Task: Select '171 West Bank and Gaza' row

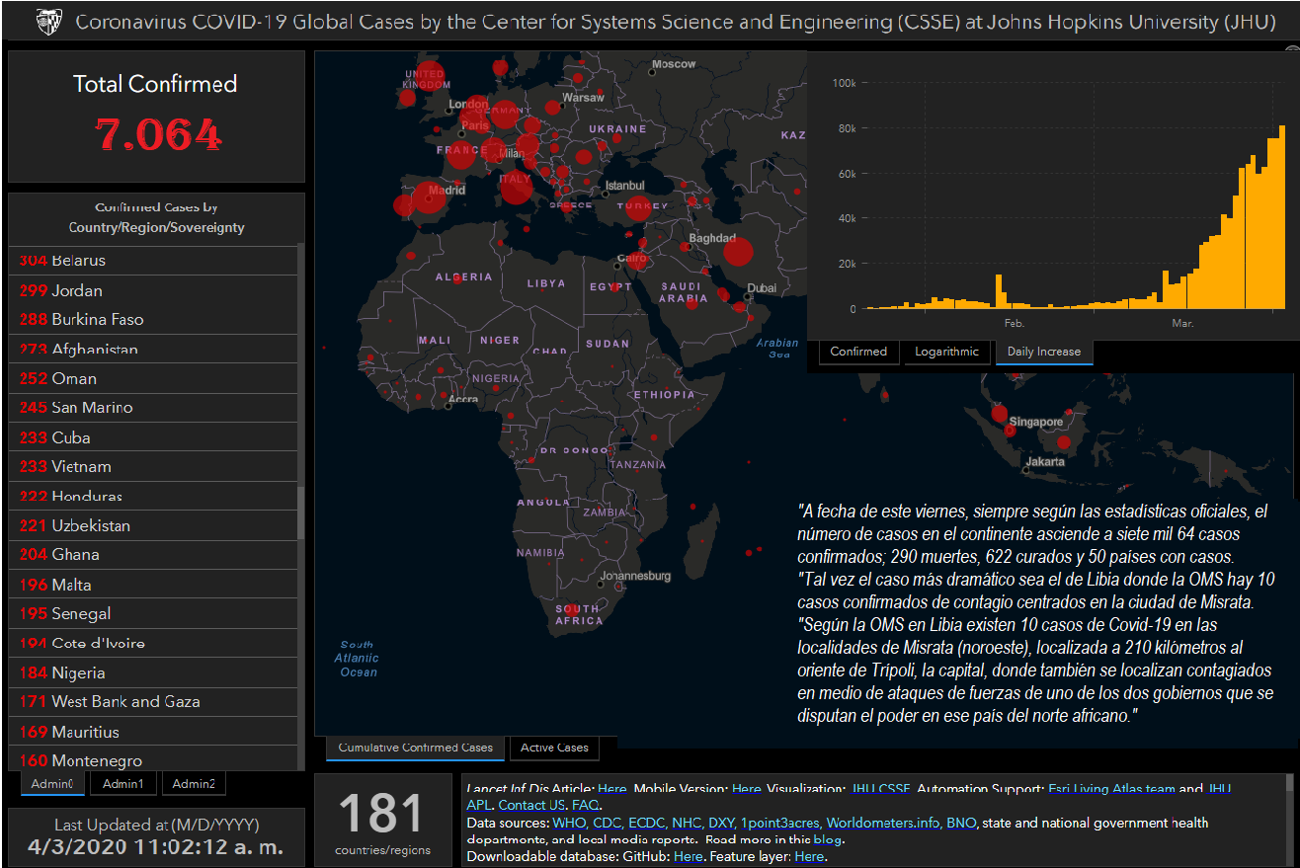Action: click(153, 702)
